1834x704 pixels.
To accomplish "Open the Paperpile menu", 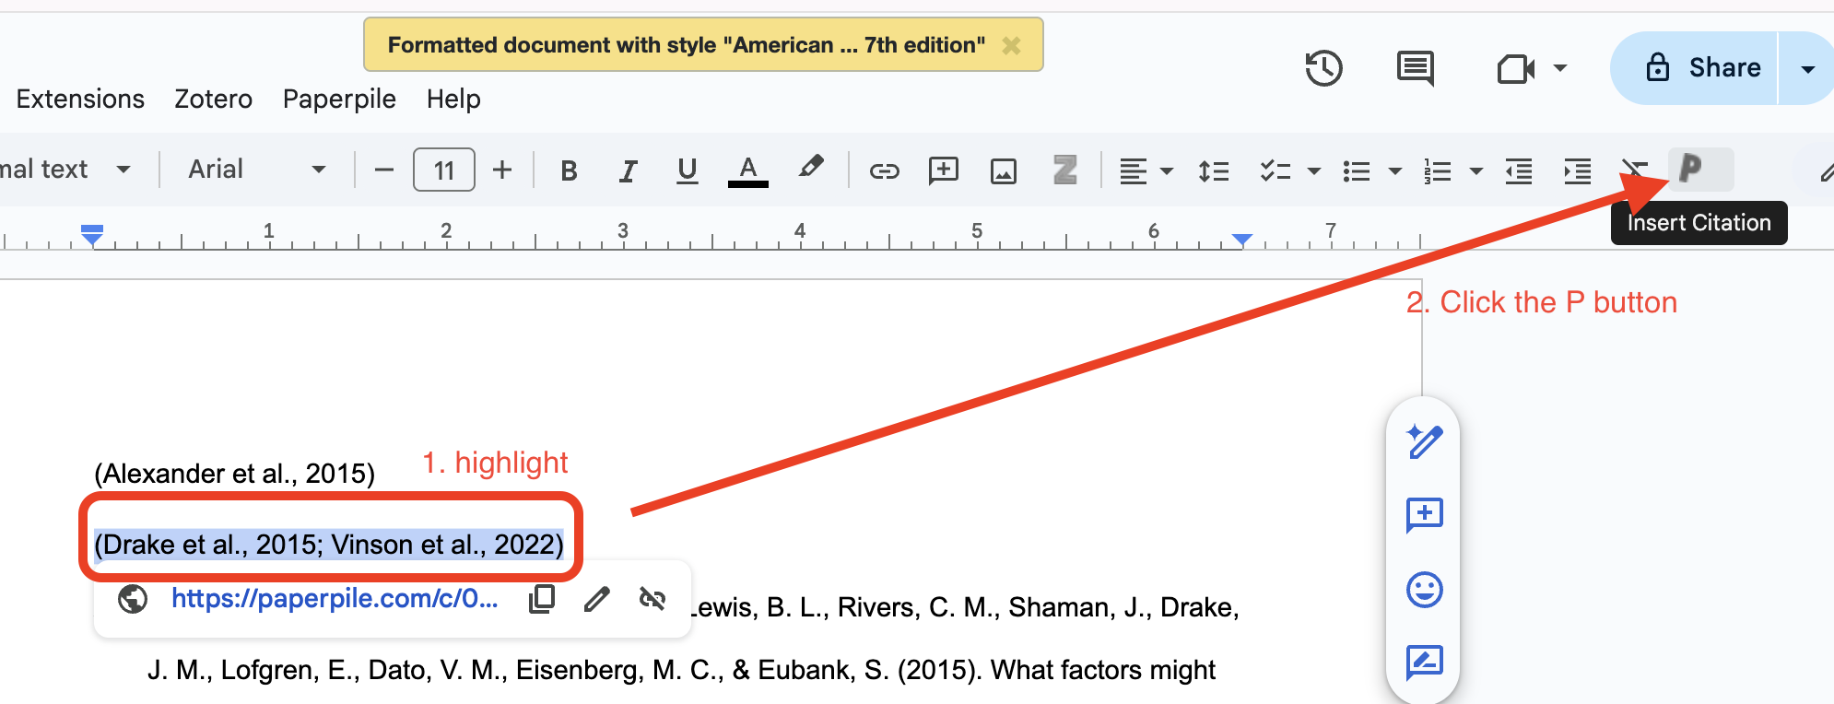I will [x=339, y=99].
